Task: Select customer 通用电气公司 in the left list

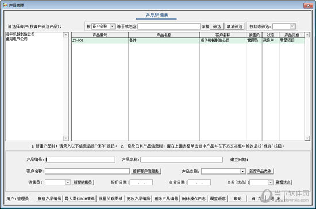Action: pyautogui.click(x=17, y=39)
